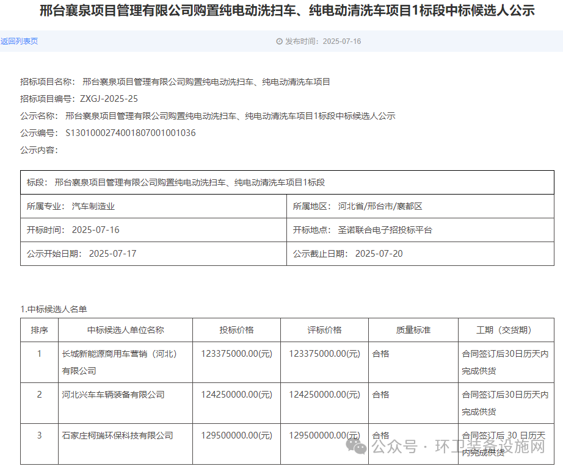Click the 公示截止日期 2025-07-20 cell

click(421, 254)
